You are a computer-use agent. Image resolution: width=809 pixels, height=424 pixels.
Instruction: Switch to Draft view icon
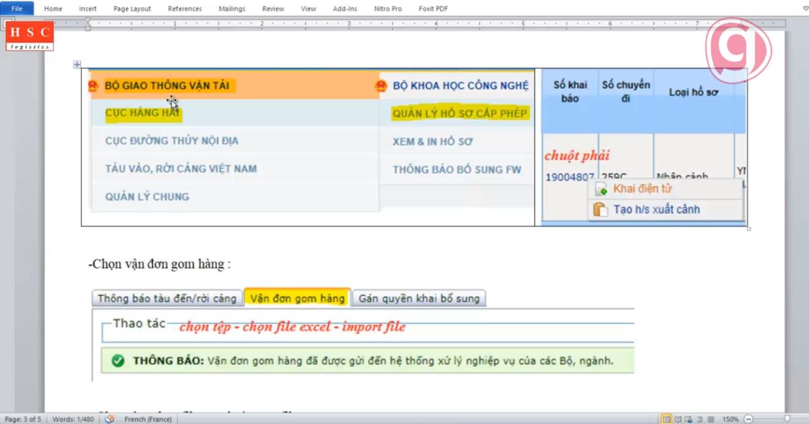[710, 419]
